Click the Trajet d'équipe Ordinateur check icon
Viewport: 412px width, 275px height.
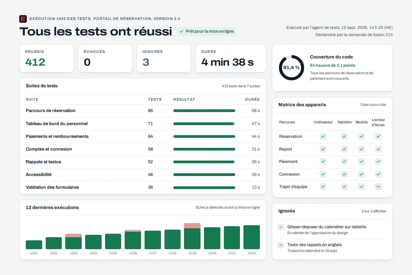coord(323,187)
